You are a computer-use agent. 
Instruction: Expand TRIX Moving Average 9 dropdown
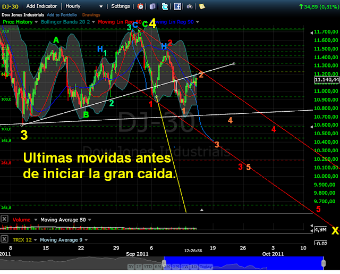click(x=86, y=240)
